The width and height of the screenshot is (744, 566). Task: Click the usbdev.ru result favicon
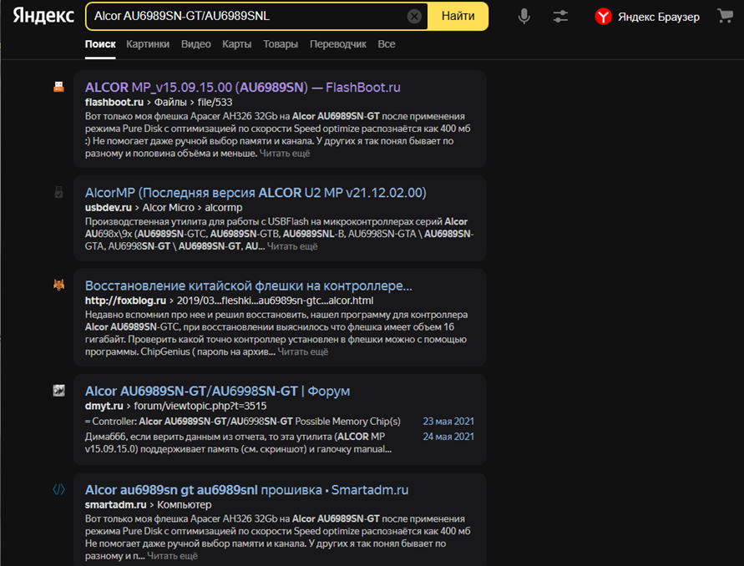[x=58, y=192]
